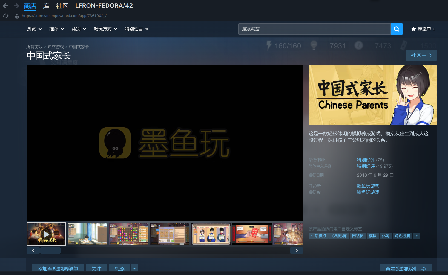
Task: Open the wishlist star link
Action: (423, 29)
